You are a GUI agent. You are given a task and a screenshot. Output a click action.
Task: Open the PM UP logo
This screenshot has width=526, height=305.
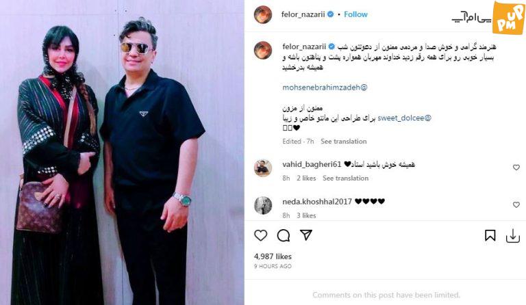509,17
